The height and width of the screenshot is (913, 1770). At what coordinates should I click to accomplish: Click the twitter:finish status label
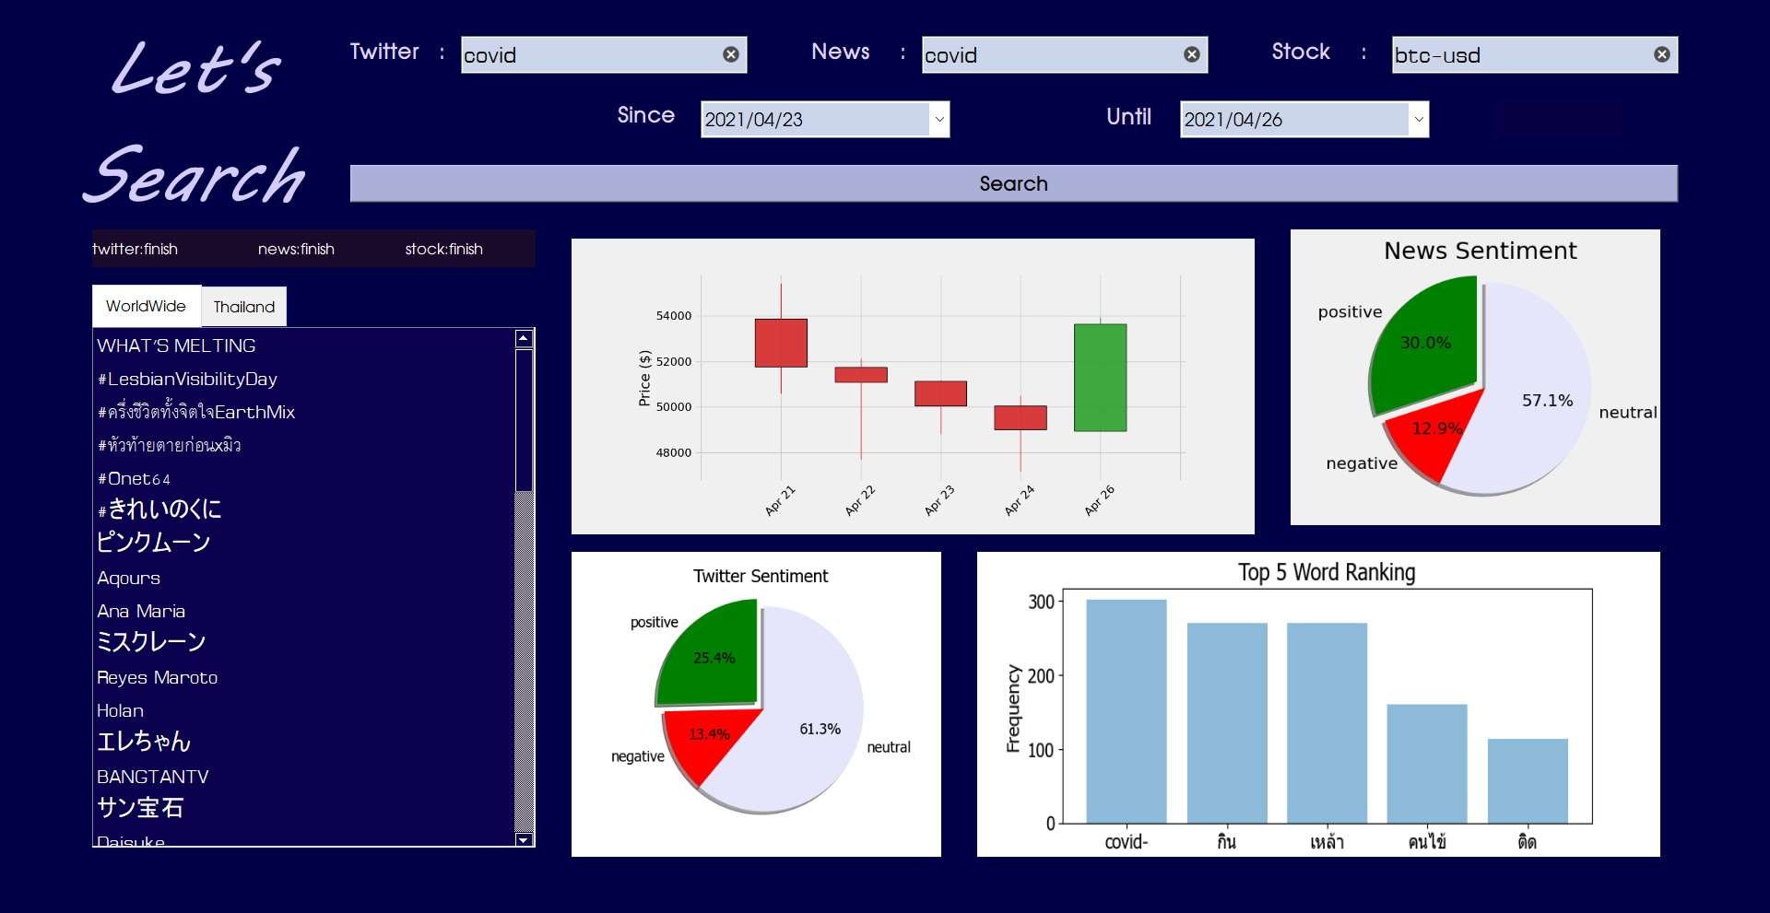134,249
